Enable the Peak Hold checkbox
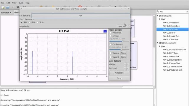The height and width of the screenshot is (106, 189). coord(111,33)
